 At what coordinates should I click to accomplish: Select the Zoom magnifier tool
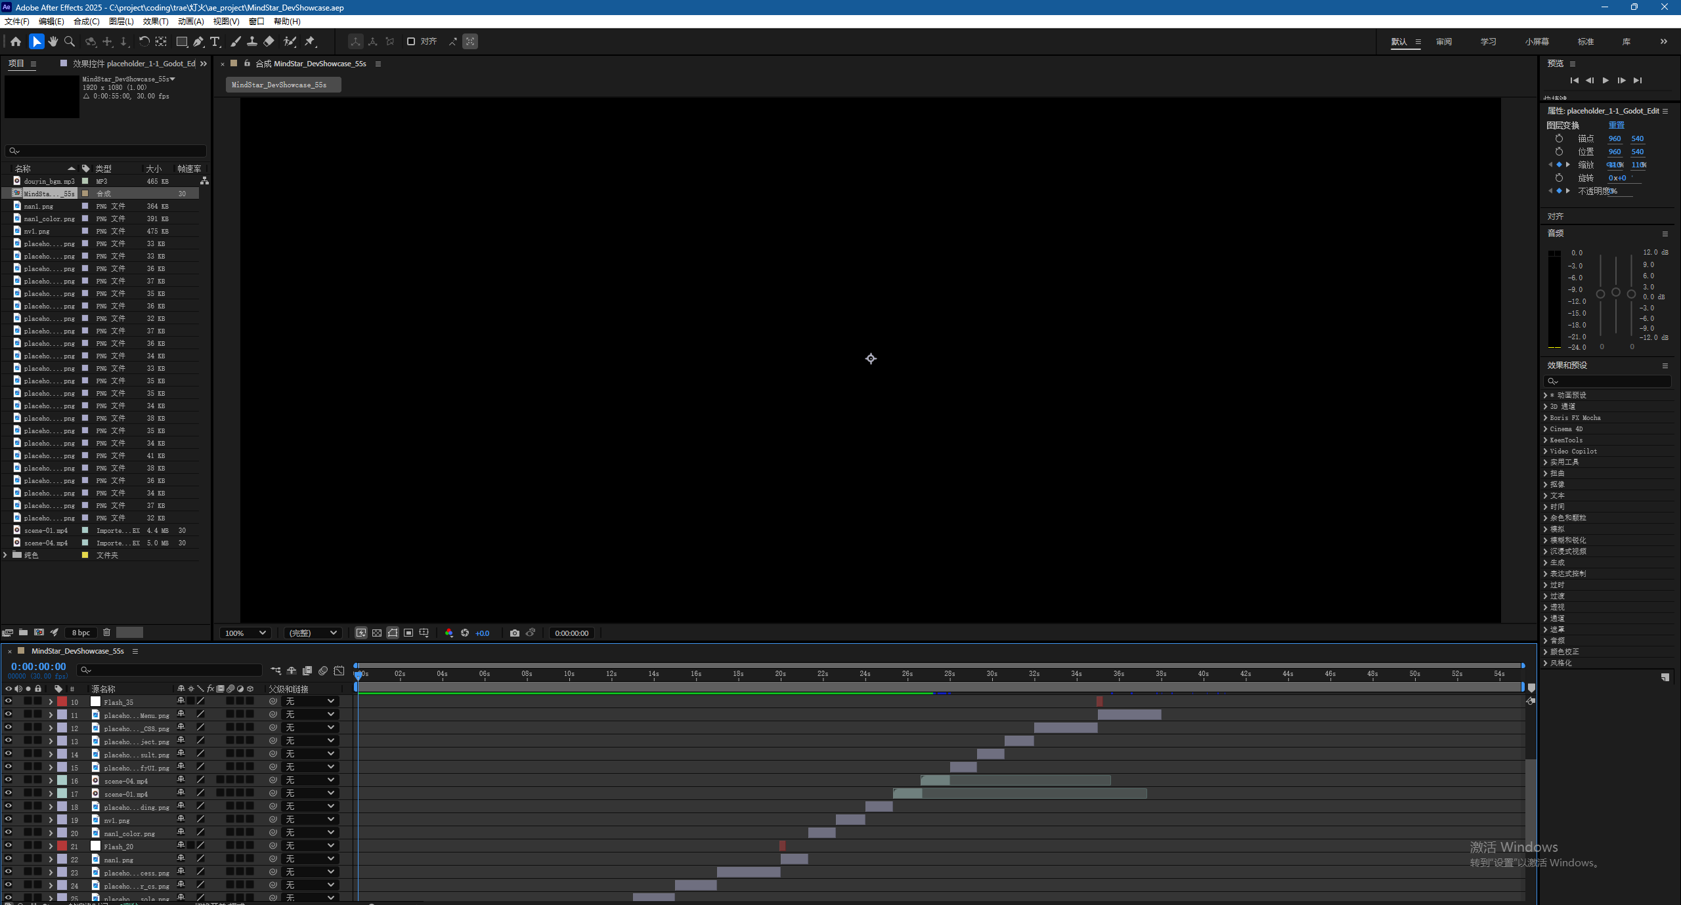pos(70,41)
